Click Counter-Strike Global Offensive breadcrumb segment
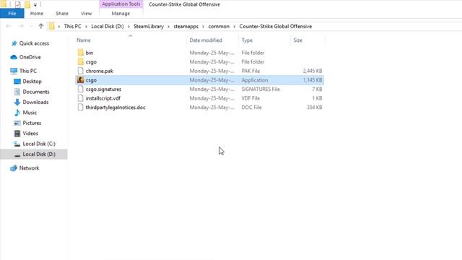Viewport: 462px width, 260px height. pos(276,26)
